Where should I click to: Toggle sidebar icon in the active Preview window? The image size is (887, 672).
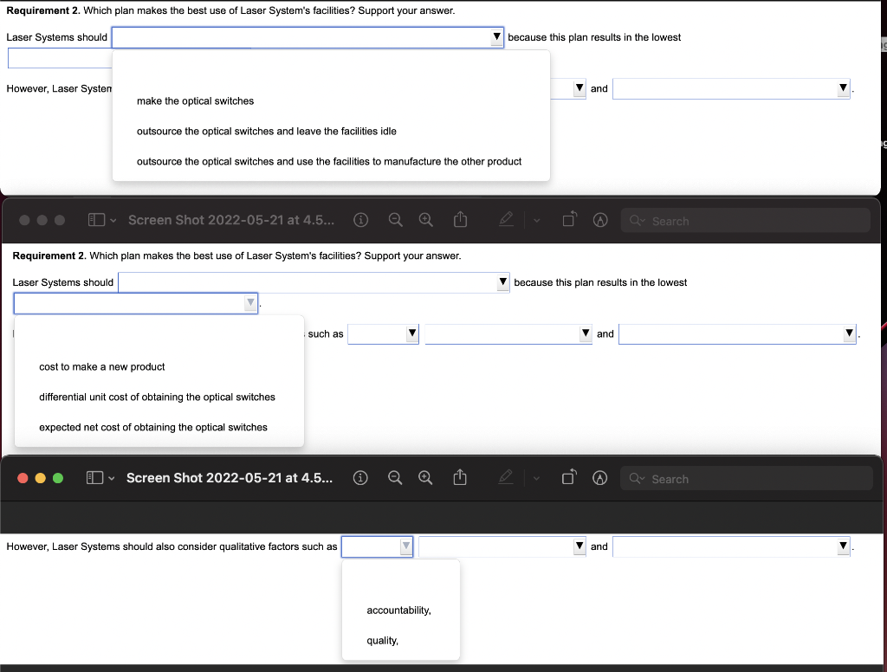coord(94,478)
